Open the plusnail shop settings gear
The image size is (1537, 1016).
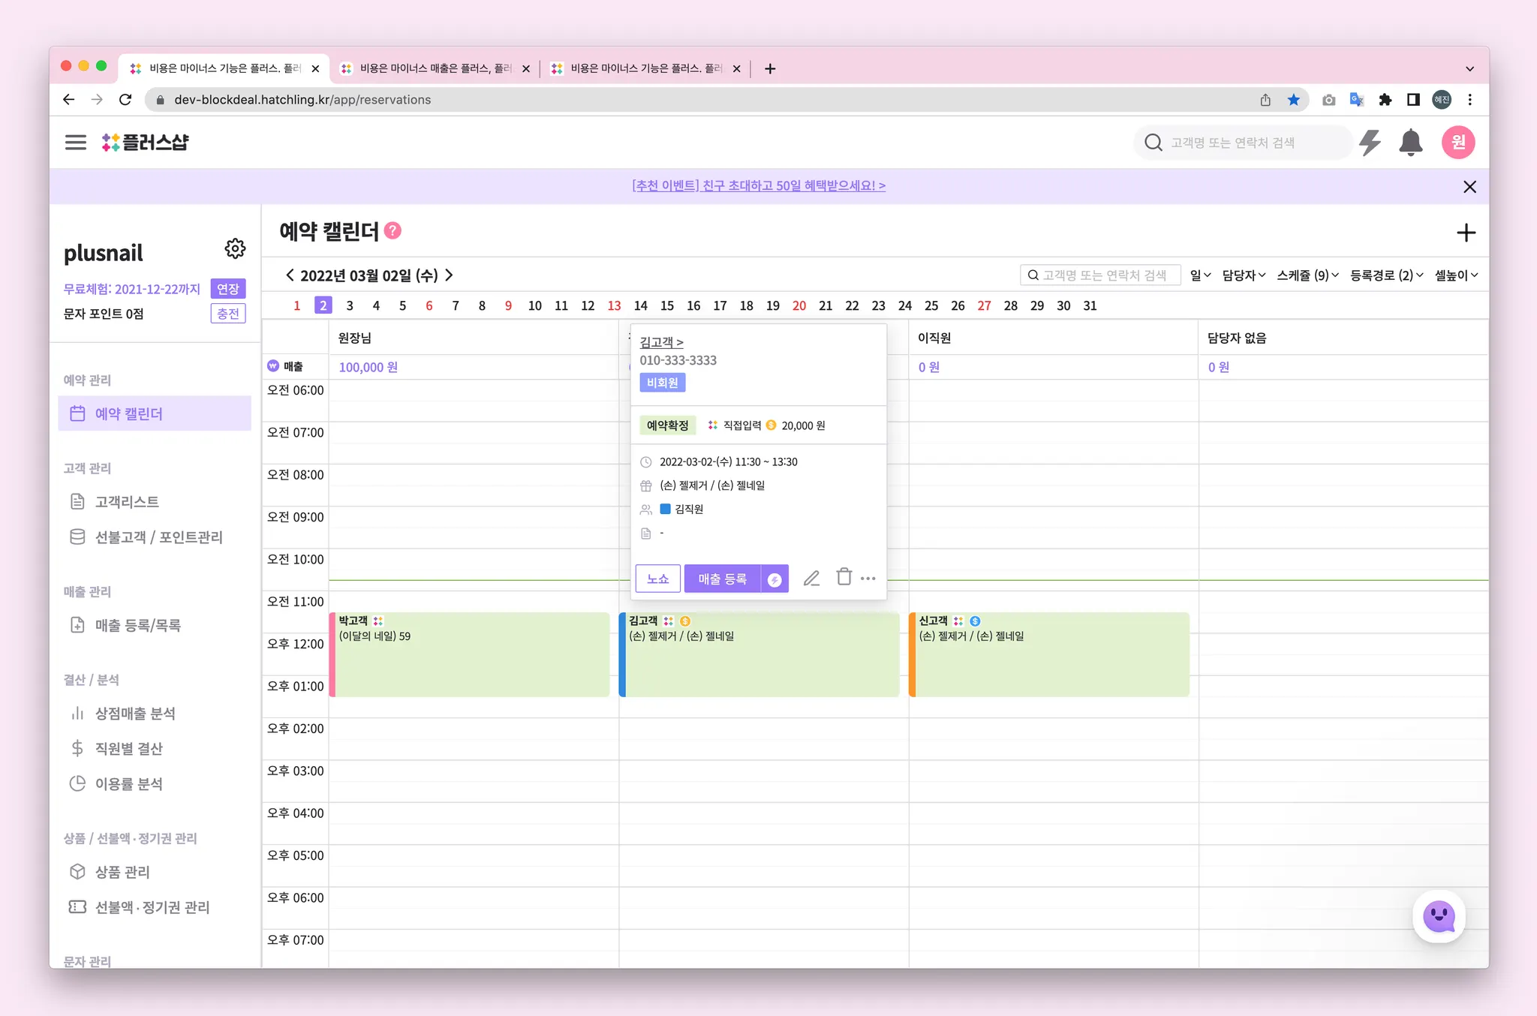pyautogui.click(x=235, y=249)
